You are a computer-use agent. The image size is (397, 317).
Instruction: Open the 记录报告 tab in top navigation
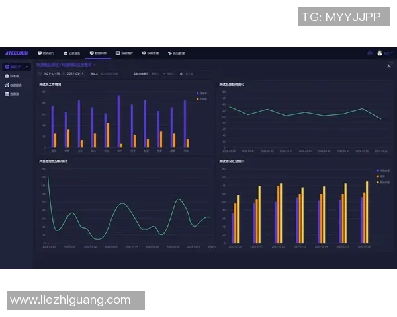tap(72, 53)
